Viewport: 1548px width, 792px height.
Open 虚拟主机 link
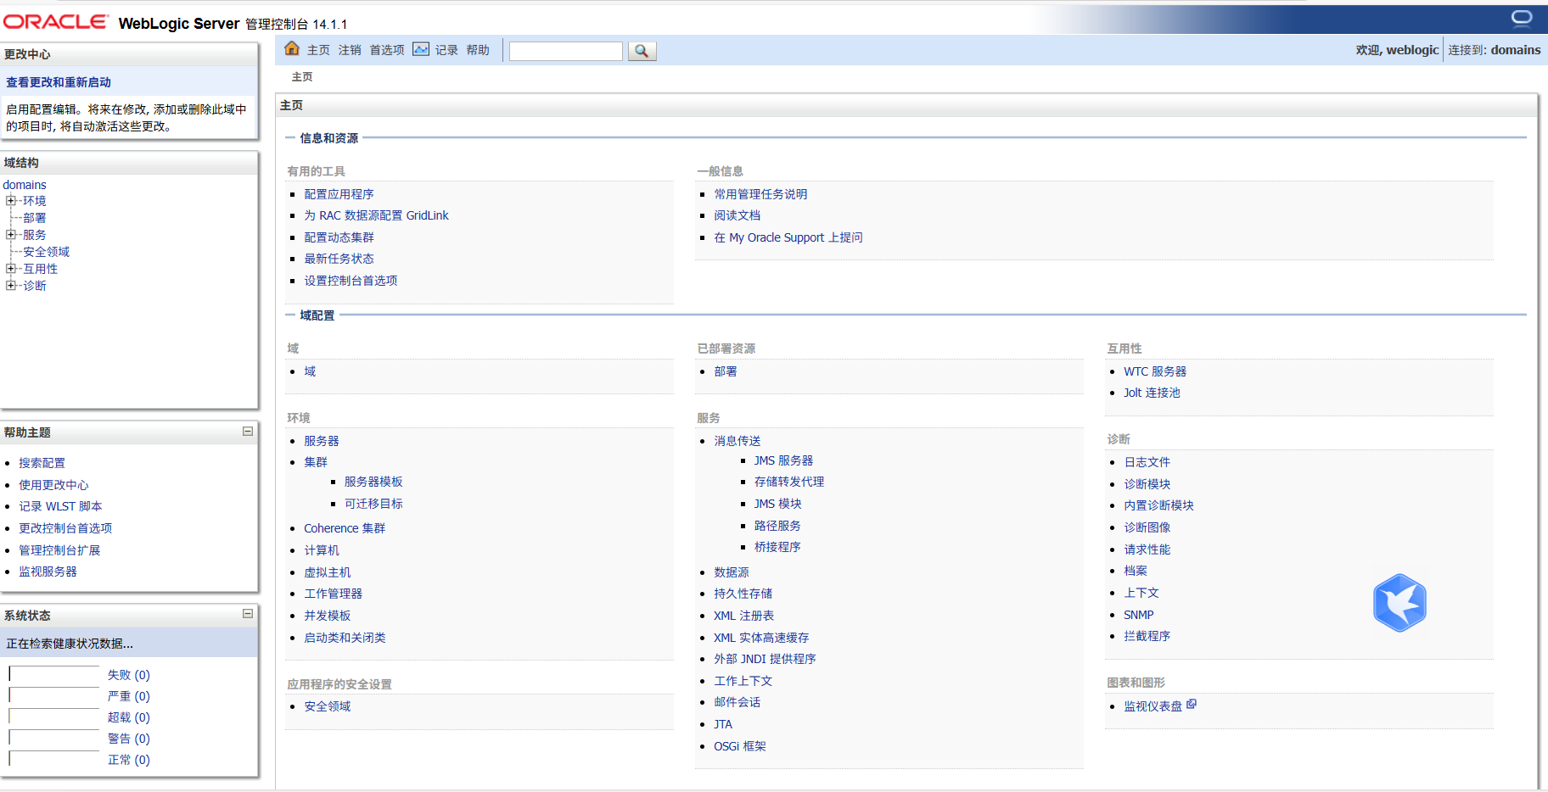click(x=328, y=572)
